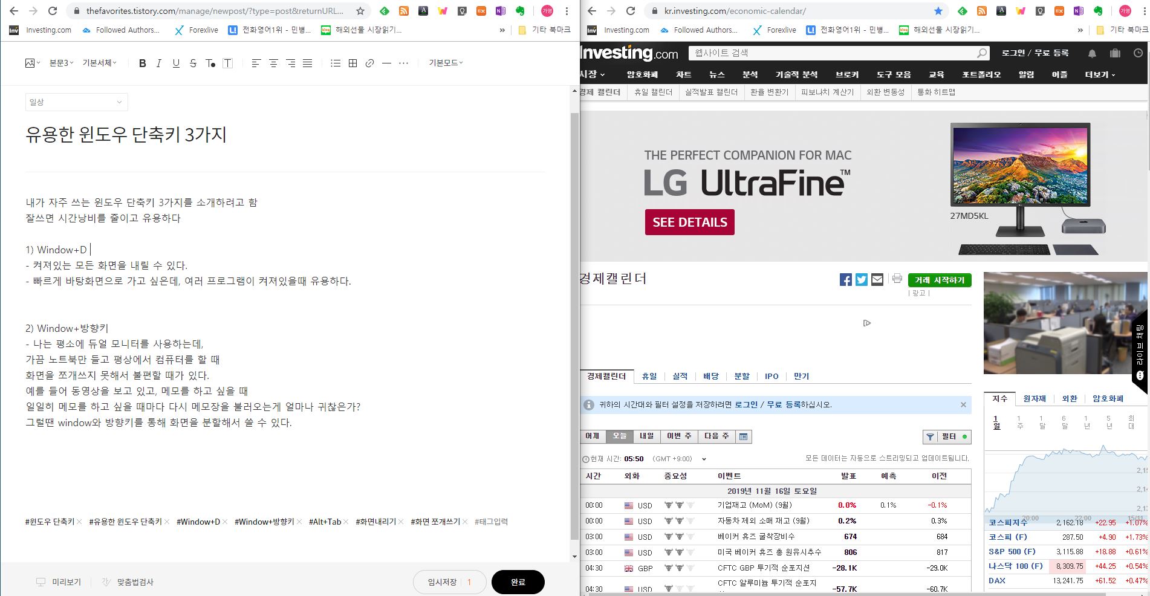The width and height of the screenshot is (1150, 596).
Task: Share economic calendar on Twitter
Action: tap(862, 279)
